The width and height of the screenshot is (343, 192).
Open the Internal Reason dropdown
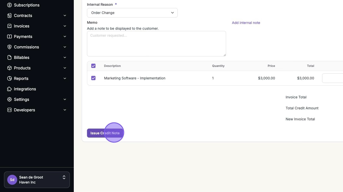pyautogui.click(x=132, y=13)
